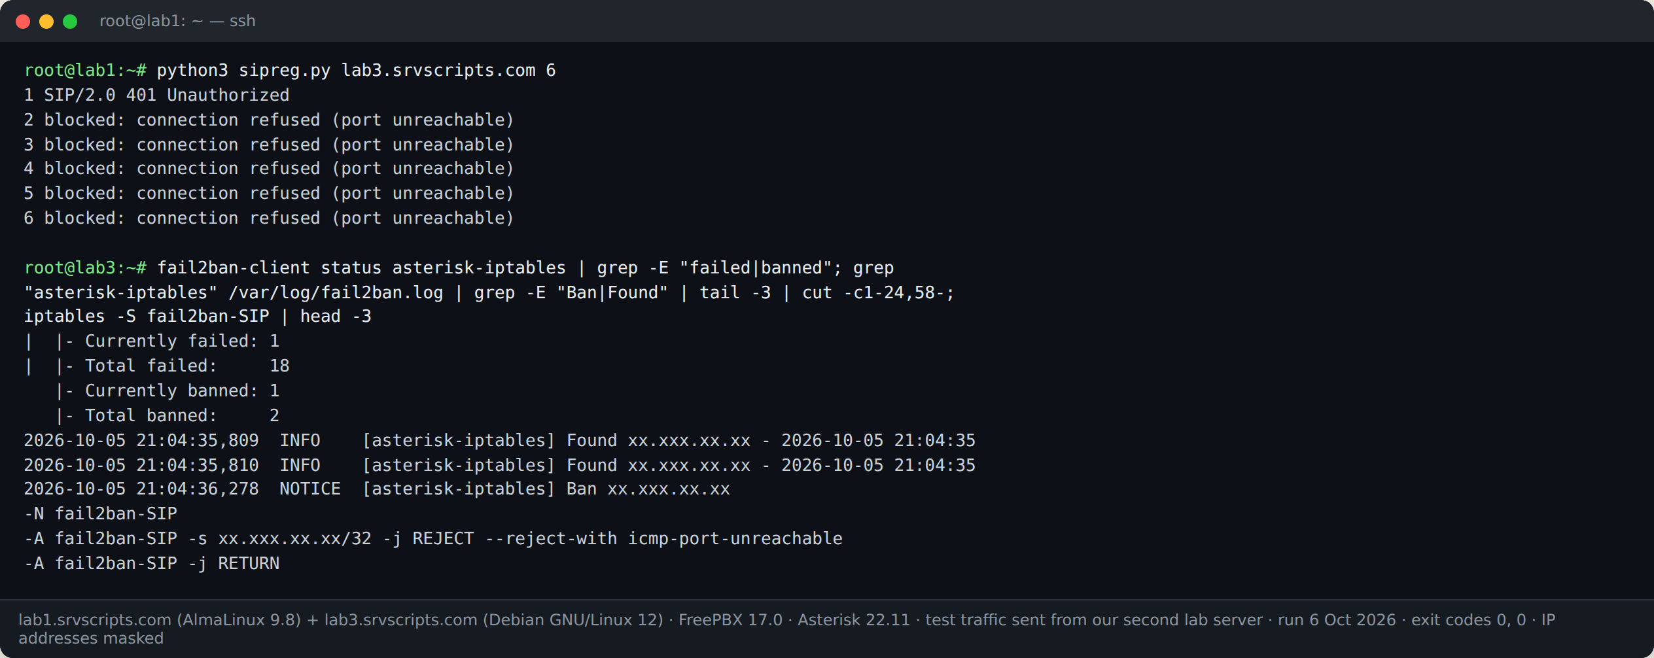Click the yellow minimize window button

click(x=46, y=22)
